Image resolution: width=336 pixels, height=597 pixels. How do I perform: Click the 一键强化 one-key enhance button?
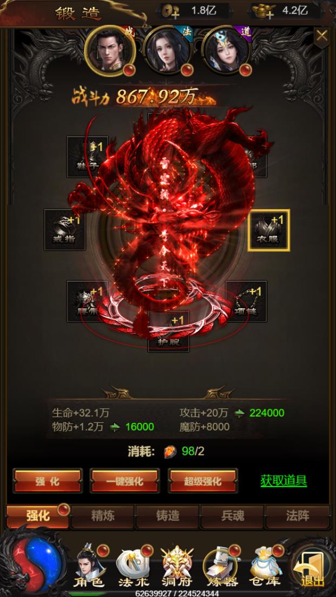click(x=124, y=481)
